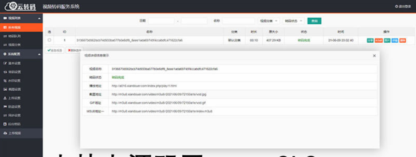Click the 退出登录 logout icon

pyautogui.click(x=396, y=6)
